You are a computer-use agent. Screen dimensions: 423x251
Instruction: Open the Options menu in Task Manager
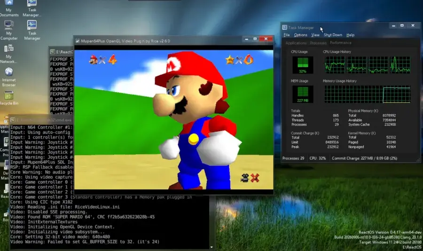coord(300,35)
